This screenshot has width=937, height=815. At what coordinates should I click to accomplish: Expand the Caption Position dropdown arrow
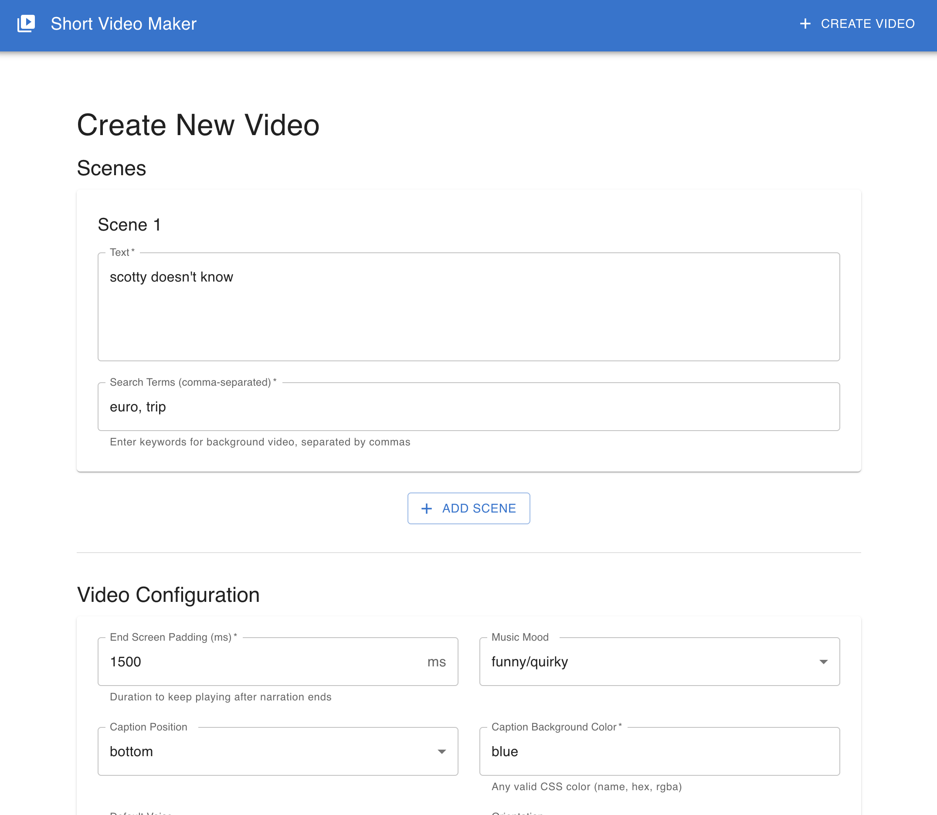441,751
